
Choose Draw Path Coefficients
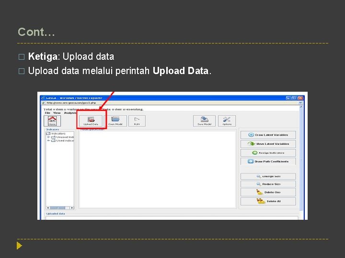(x=268, y=161)
